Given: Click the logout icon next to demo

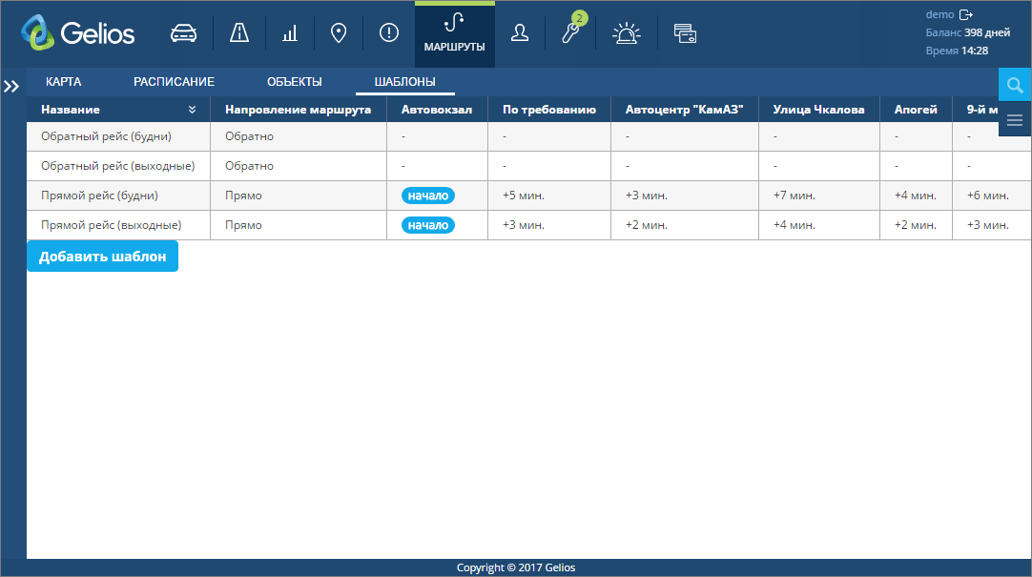Looking at the screenshot, I should click(965, 14).
